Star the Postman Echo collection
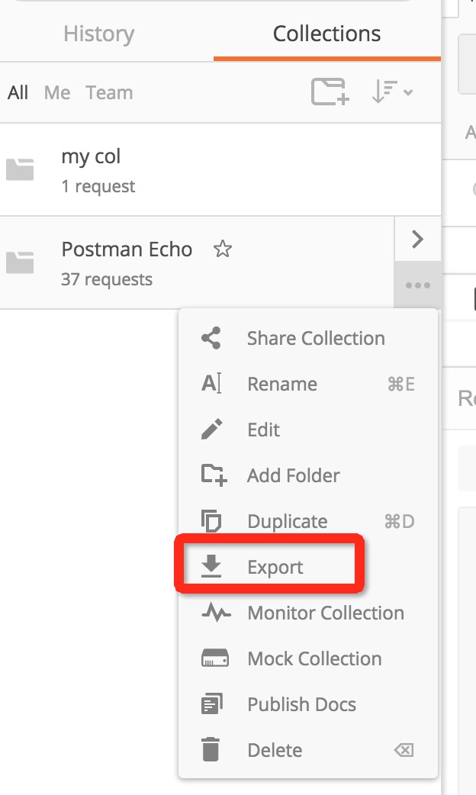476x795 pixels. 222,249
